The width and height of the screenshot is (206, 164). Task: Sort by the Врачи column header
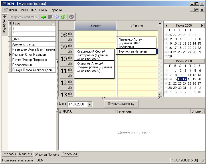33,24
